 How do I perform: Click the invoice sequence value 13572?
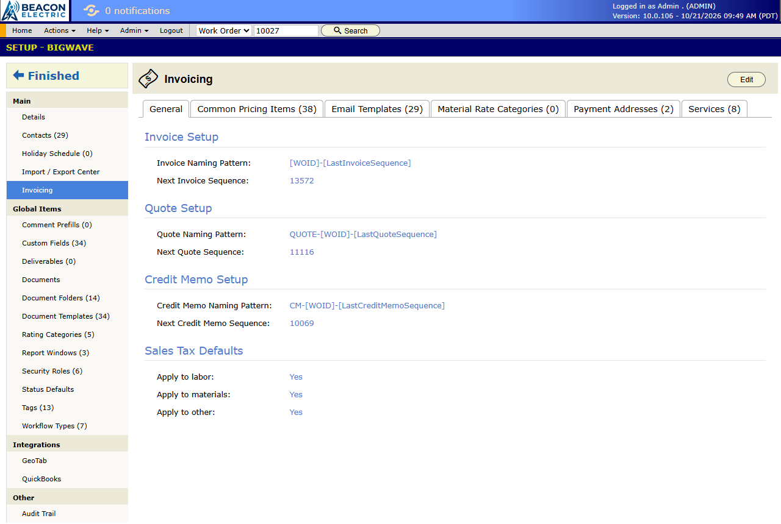pyautogui.click(x=302, y=181)
